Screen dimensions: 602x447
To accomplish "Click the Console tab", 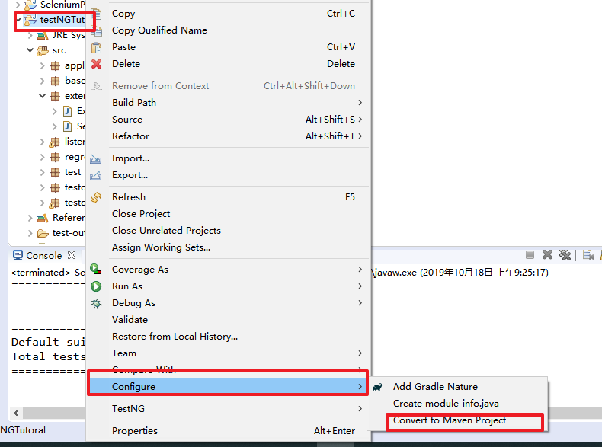I will pos(43,256).
